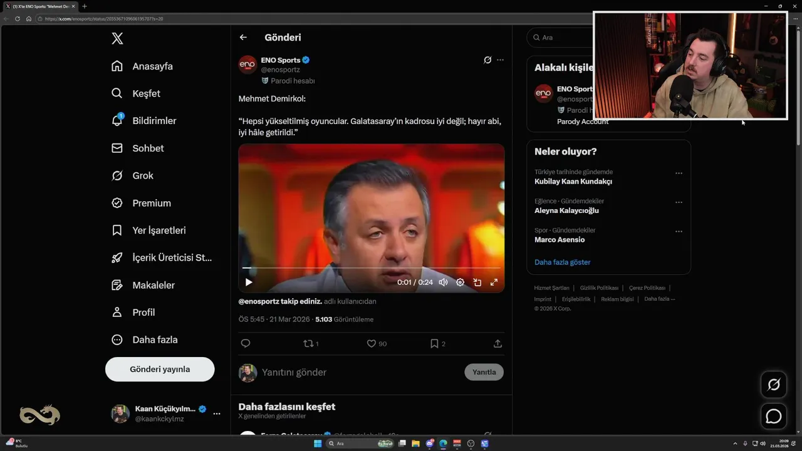The image size is (802, 451).
Task: Open Grok from the sidebar
Action: 132,176
